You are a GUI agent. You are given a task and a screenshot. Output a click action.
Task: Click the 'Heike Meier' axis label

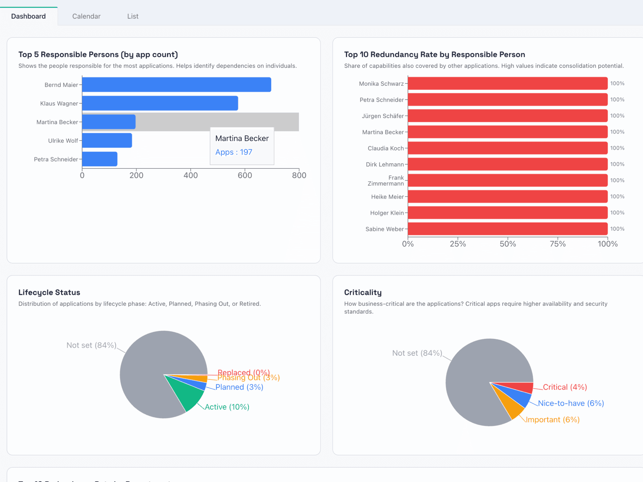387,197
